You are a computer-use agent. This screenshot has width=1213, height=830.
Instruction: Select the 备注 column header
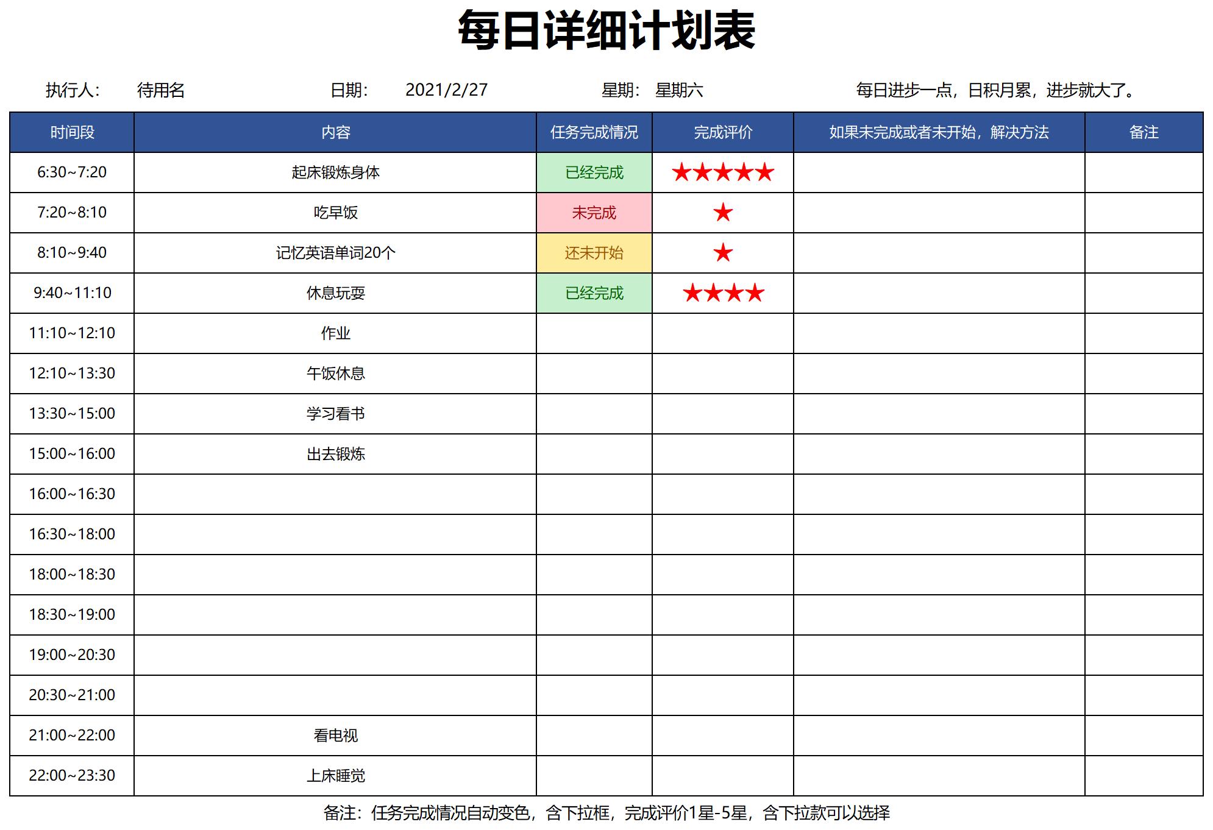[x=1144, y=132]
